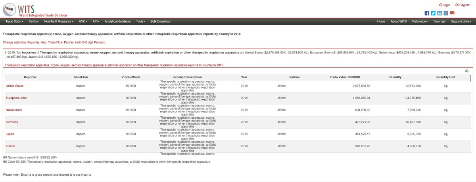Viewport: 476px width, 182px height.
Task: Open Support Links dropdown
Action: pyautogui.click(x=461, y=21)
